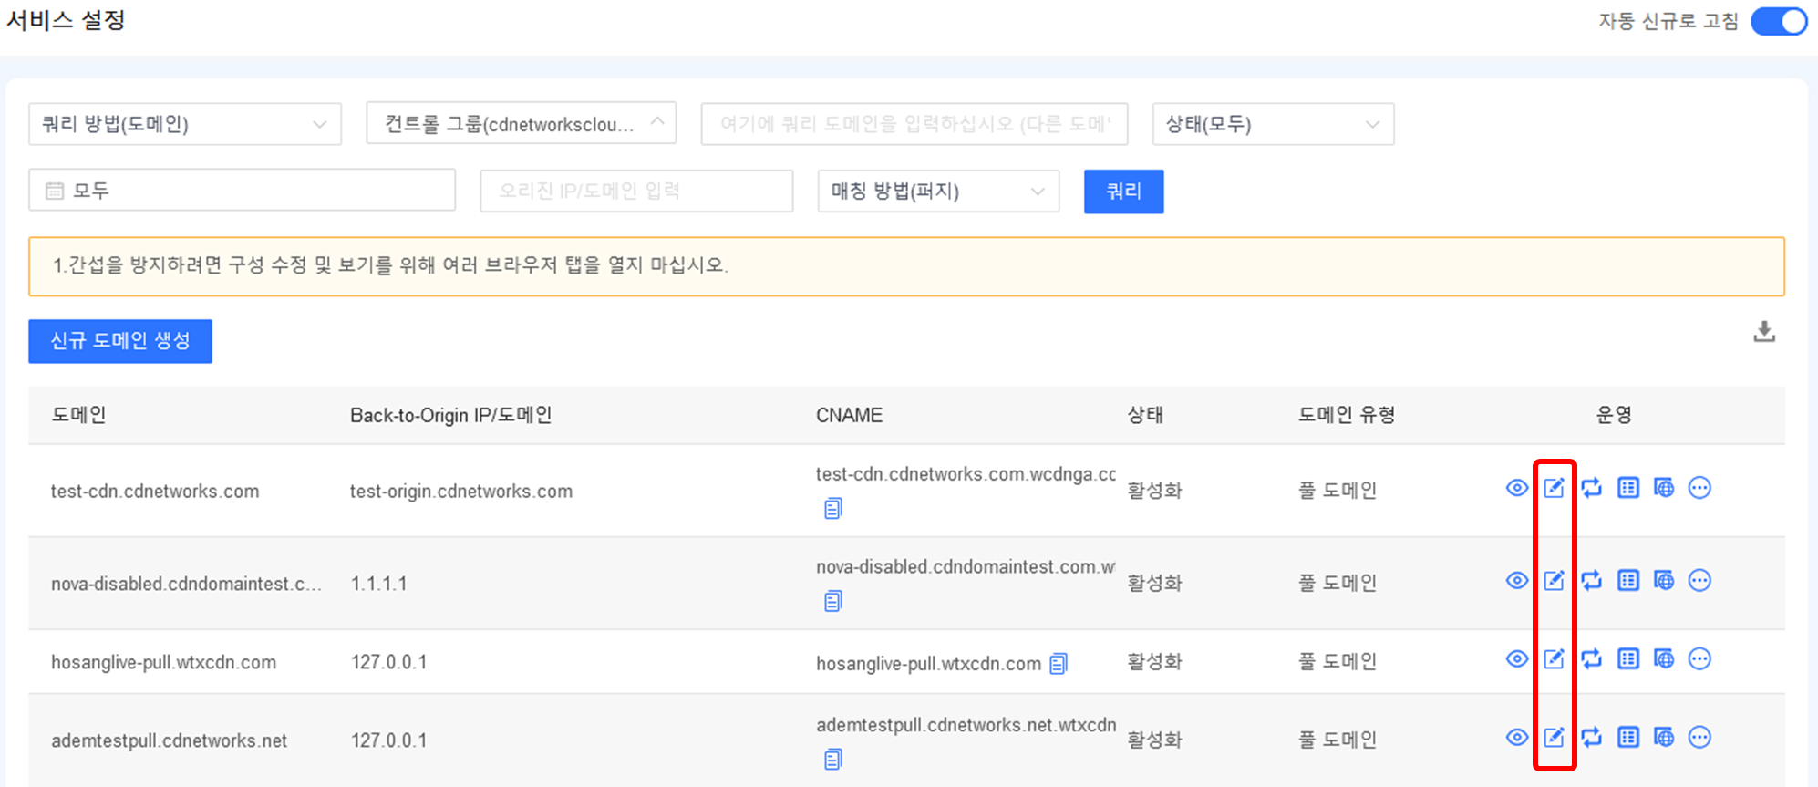1818x787 pixels.
Task: Click the CNAME column header
Action: coord(849,415)
